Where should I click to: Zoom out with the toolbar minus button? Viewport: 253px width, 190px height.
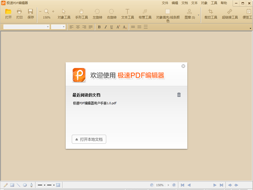[40, 12]
